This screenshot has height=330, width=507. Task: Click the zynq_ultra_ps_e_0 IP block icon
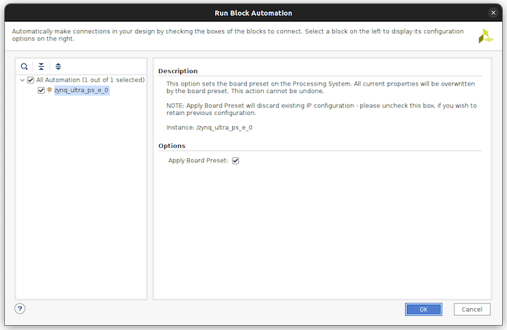point(50,90)
